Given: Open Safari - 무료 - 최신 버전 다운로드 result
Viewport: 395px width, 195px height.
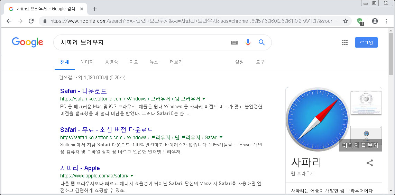Looking at the screenshot, I should coord(107,130).
